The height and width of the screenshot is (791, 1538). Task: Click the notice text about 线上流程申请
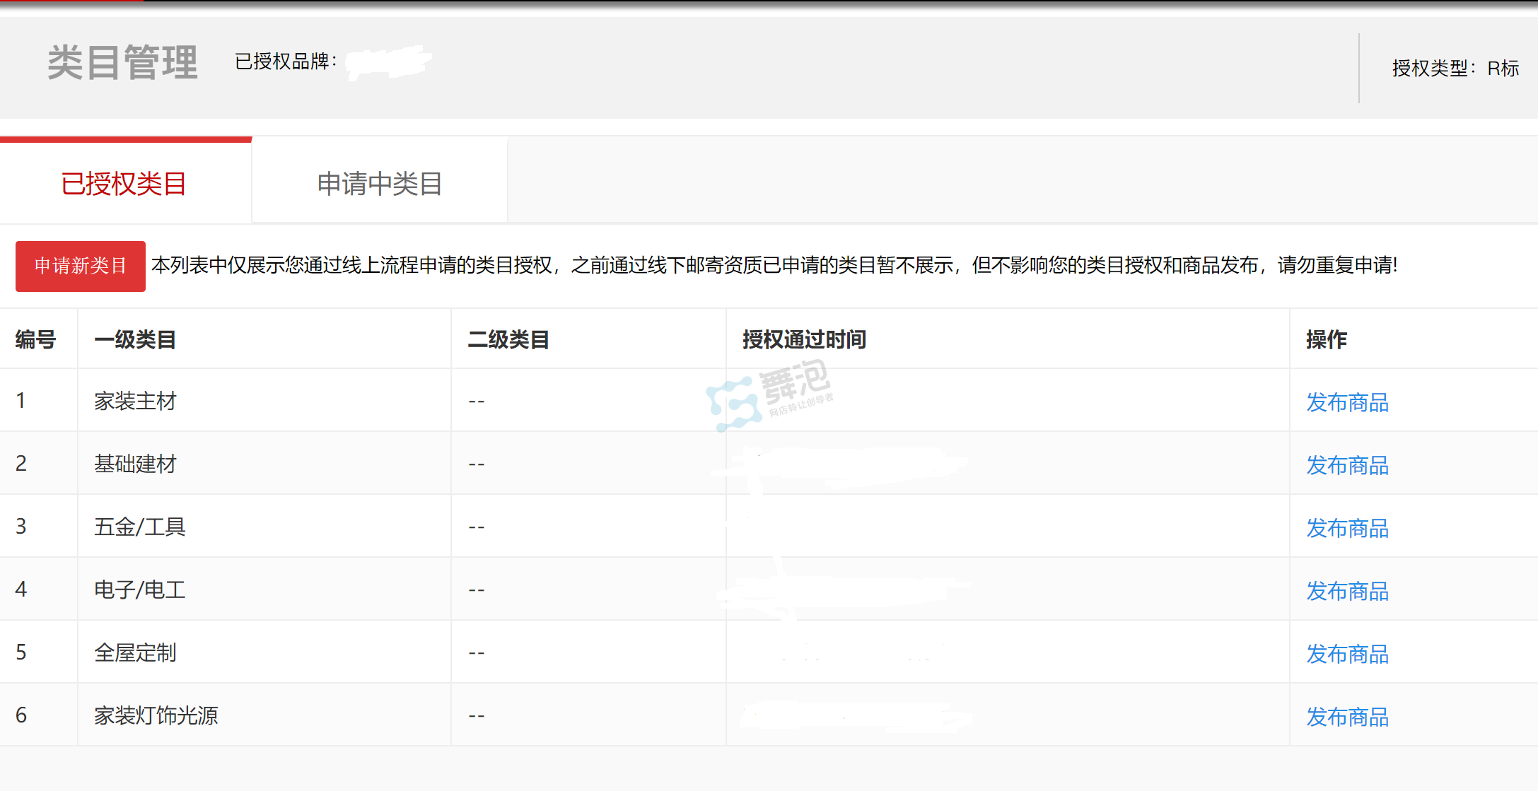pos(774,265)
